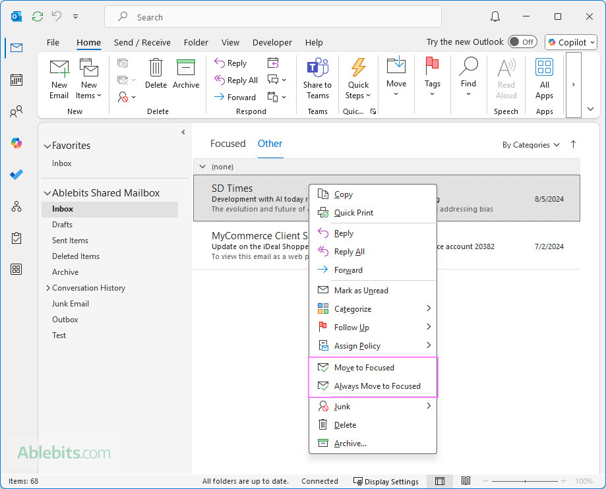Choose Mark as Unread in context menu

click(373, 291)
